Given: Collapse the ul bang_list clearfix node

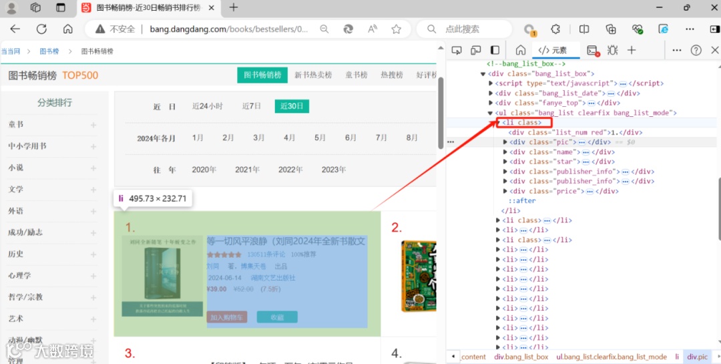Looking at the screenshot, I should 491,113.
